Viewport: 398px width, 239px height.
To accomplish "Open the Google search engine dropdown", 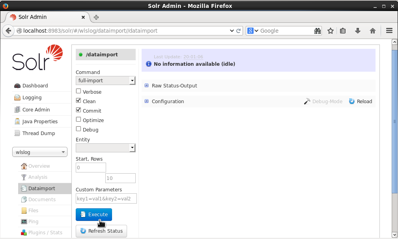I will [253, 31].
